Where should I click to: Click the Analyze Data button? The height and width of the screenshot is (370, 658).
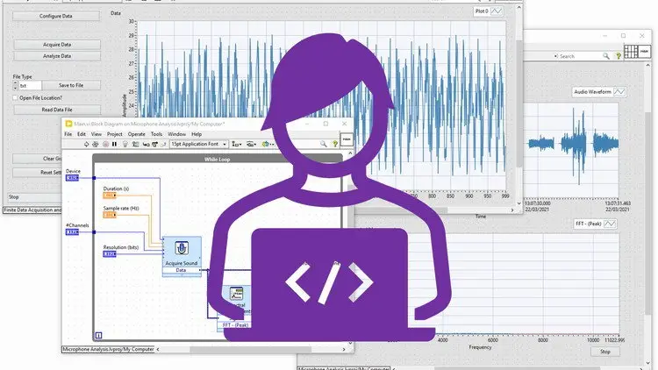click(57, 56)
